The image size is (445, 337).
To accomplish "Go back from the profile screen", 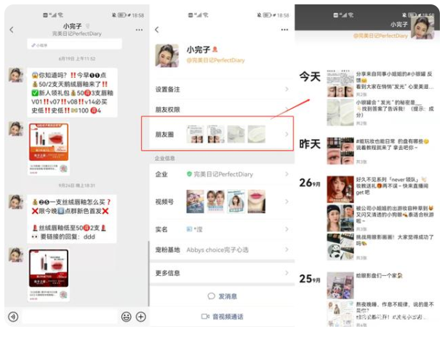I will coord(157,30).
